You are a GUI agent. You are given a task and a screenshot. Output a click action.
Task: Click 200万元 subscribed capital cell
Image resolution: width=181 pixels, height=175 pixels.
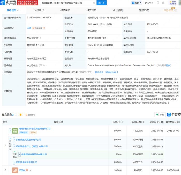pos(138,170)
